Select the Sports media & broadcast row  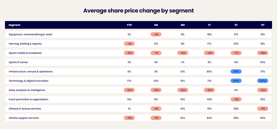point(138,53)
